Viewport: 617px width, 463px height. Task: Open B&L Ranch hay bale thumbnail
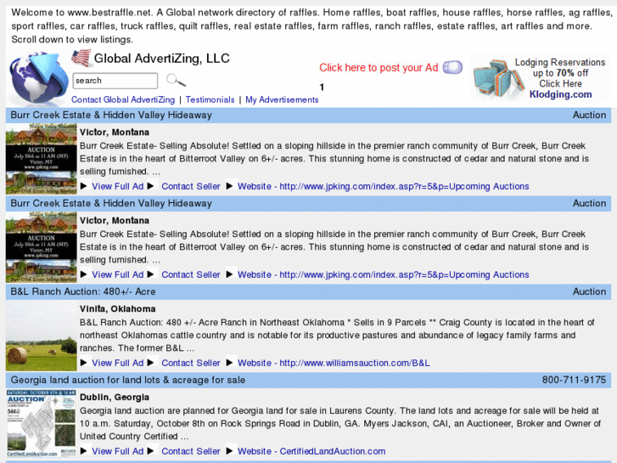coord(42,336)
